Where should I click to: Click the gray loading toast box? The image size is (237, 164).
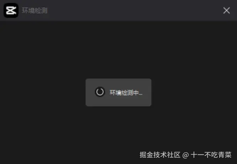(x=118, y=92)
